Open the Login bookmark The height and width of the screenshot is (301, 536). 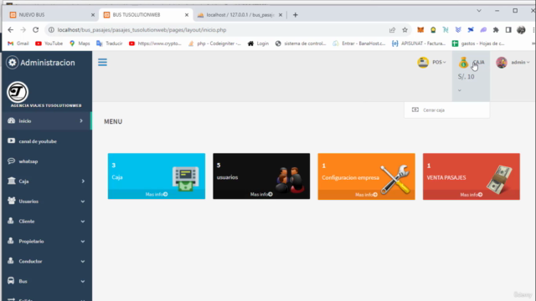[x=258, y=43]
